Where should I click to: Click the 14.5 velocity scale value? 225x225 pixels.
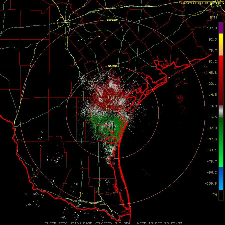tap(213, 95)
